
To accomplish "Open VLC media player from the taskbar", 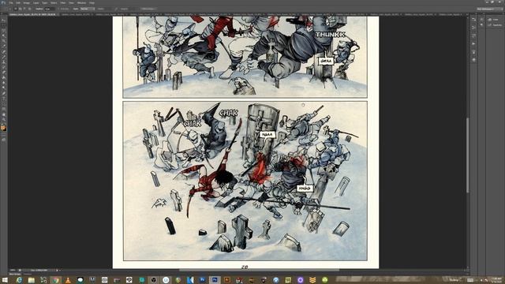I will click(x=68, y=280).
